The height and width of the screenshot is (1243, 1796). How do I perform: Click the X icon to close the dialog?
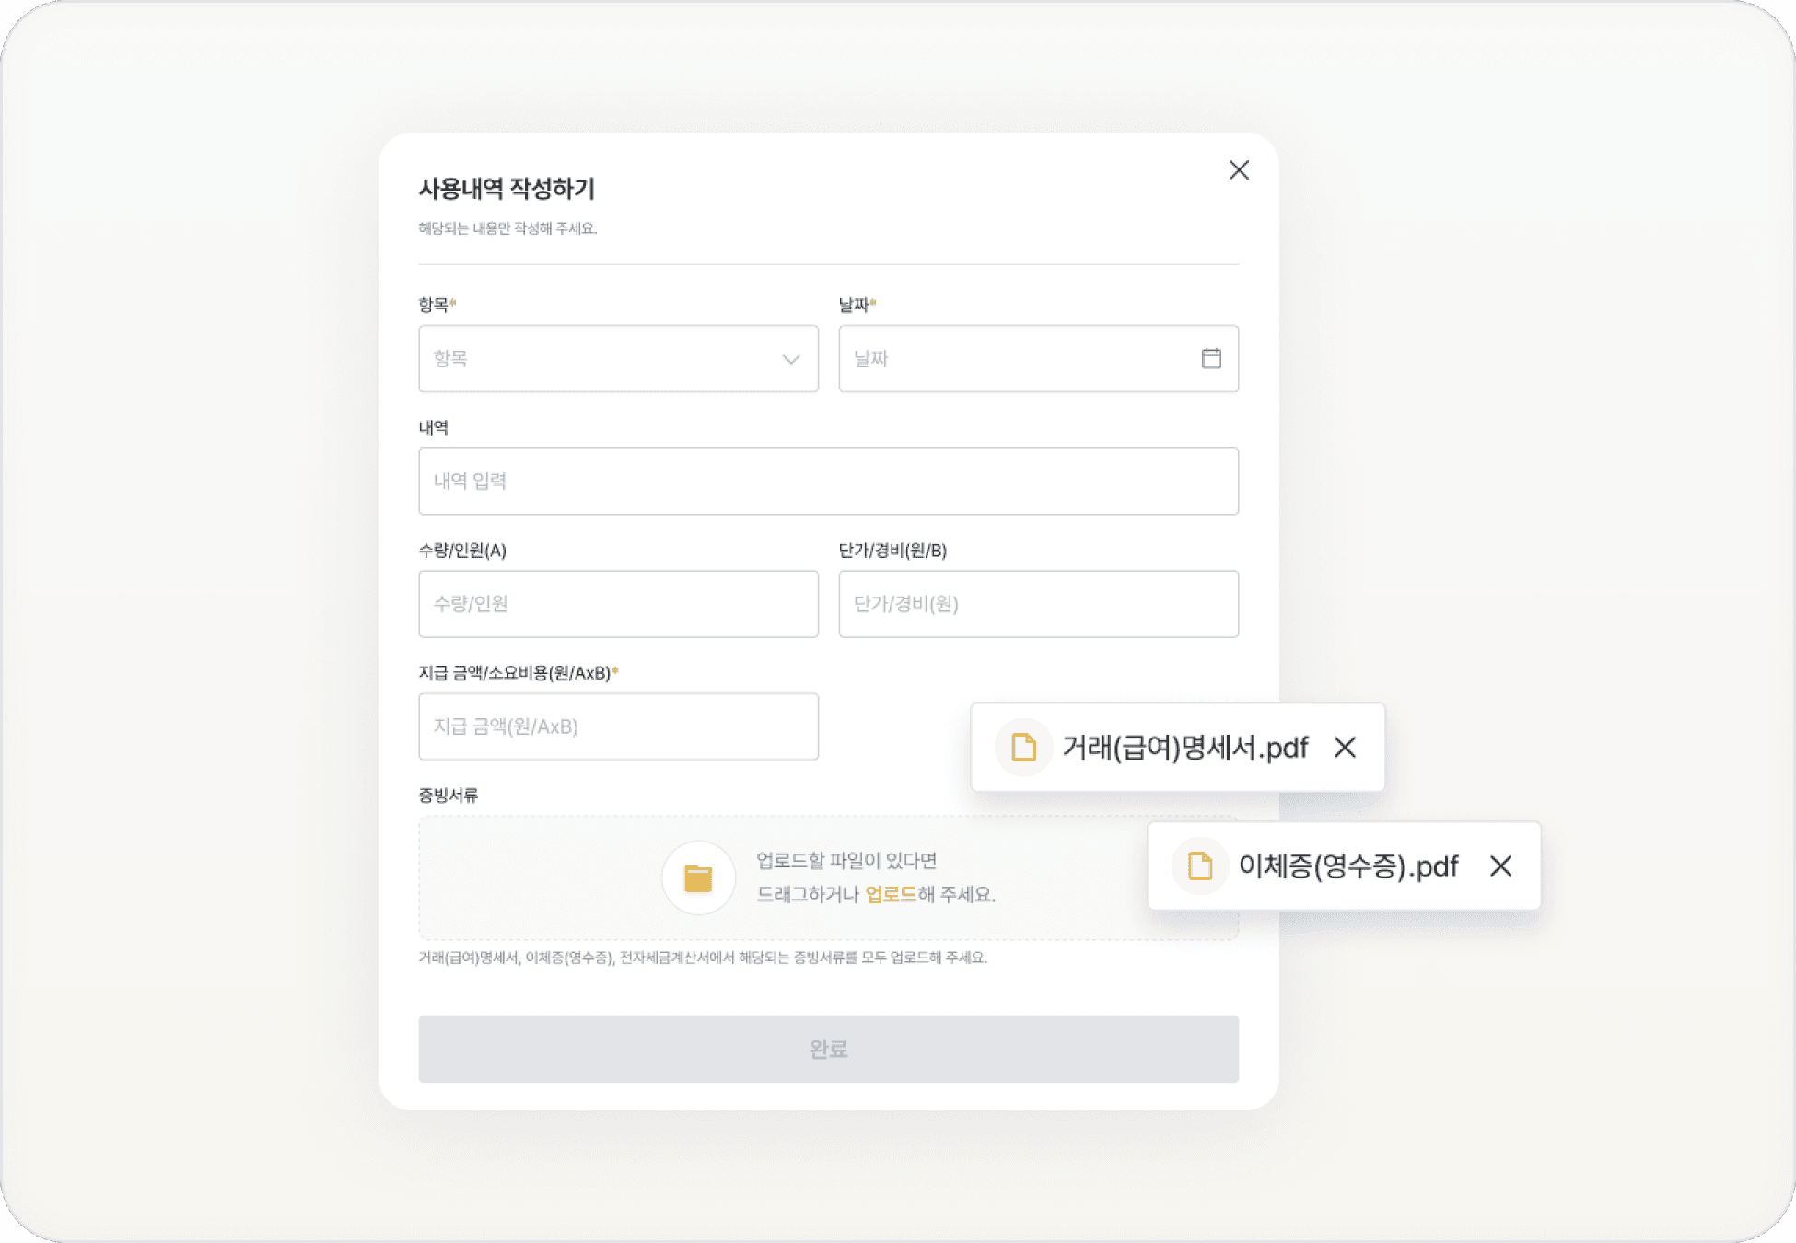tap(1239, 170)
